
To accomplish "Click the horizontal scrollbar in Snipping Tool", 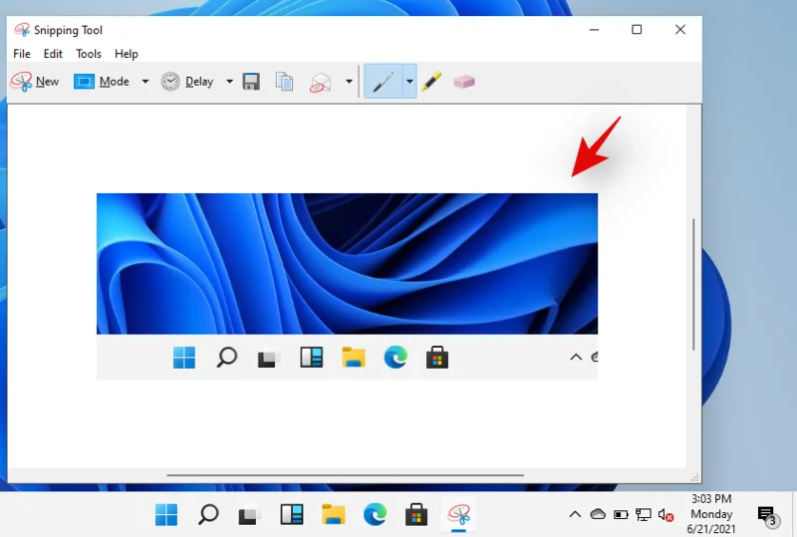I will pyautogui.click(x=345, y=475).
